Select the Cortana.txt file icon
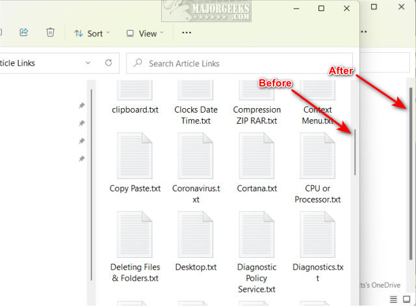 tap(257, 156)
